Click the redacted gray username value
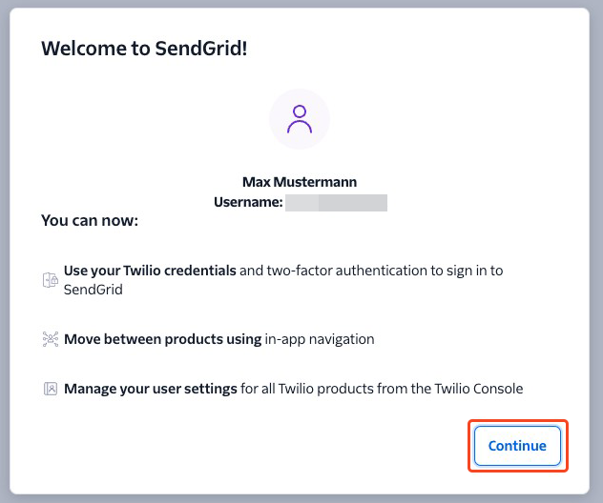The width and height of the screenshot is (603, 503). (336, 203)
